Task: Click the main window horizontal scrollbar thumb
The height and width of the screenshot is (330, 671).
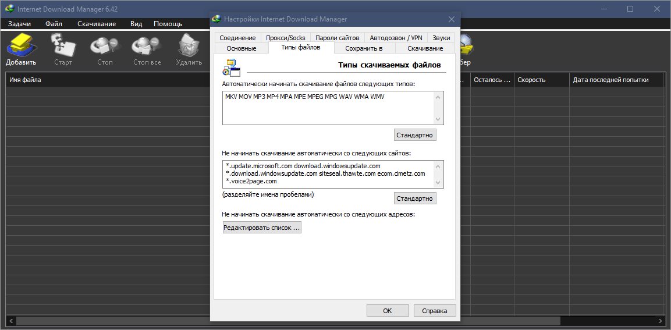Action: click(x=288, y=321)
